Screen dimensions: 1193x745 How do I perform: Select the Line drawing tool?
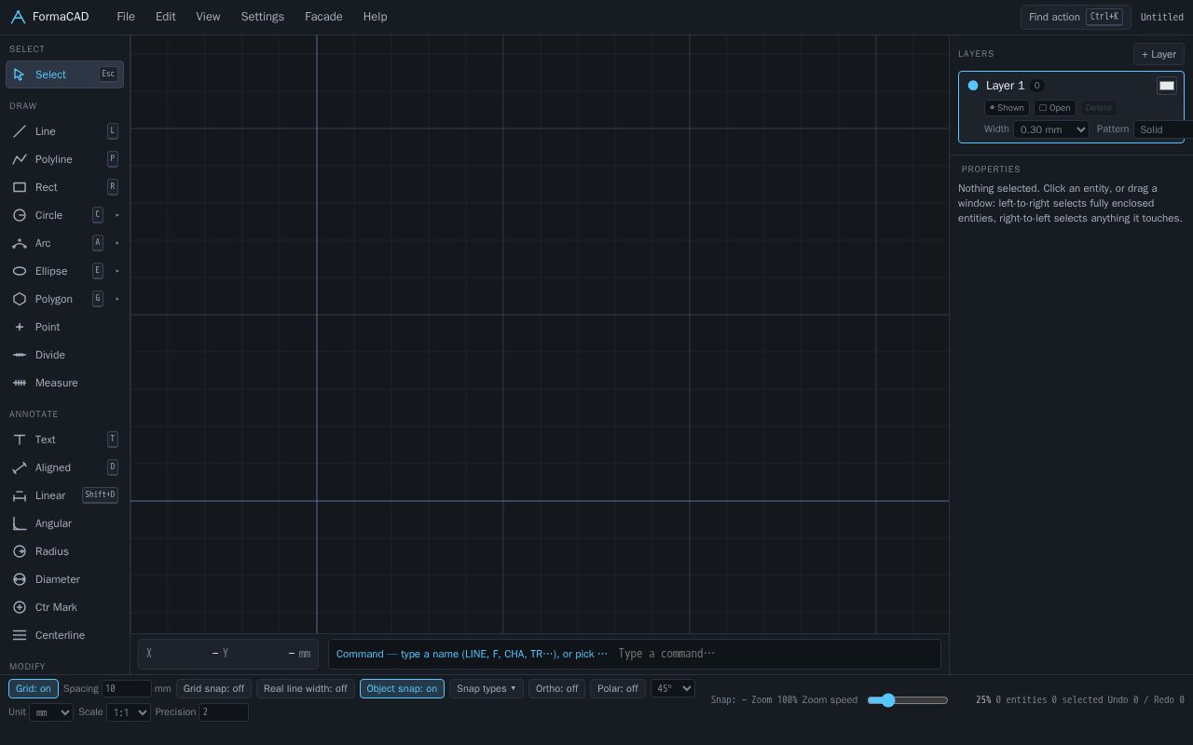[x=64, y=131]
